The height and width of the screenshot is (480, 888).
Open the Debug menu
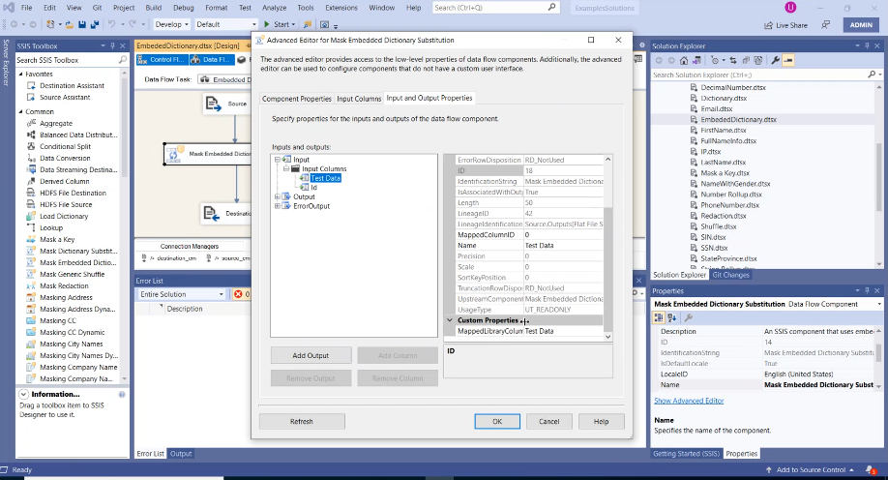[x=184, y=8]
